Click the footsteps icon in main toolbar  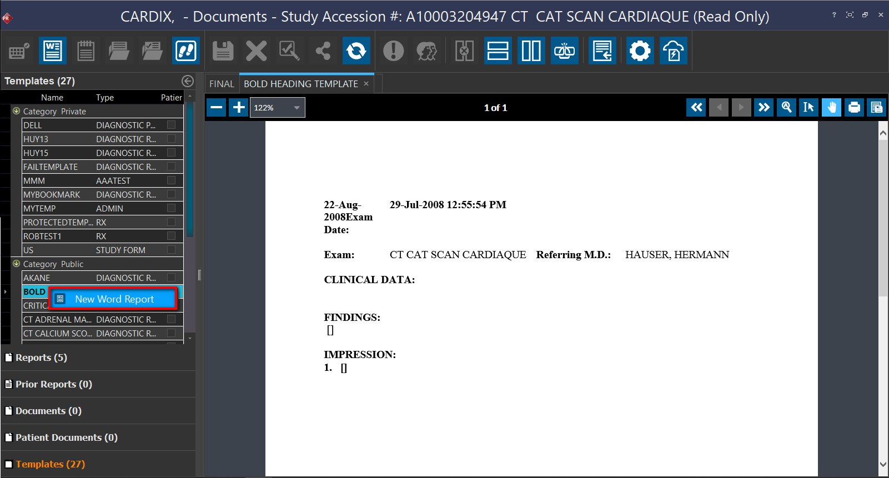(186, 51)
